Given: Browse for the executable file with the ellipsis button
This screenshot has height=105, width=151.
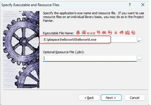Looking at the screenshot, I should 139,40.
